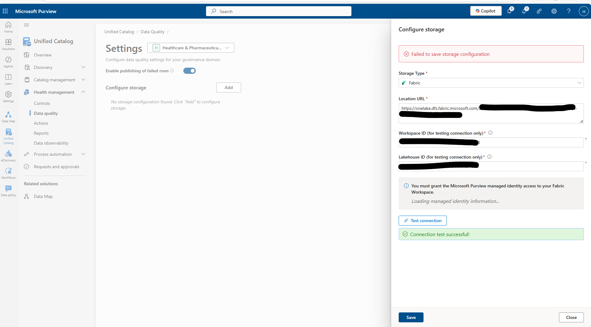This screenshot has height=327, width=591.
Task: Open the app launcher waffle icon
Action: tap(5, 11)
